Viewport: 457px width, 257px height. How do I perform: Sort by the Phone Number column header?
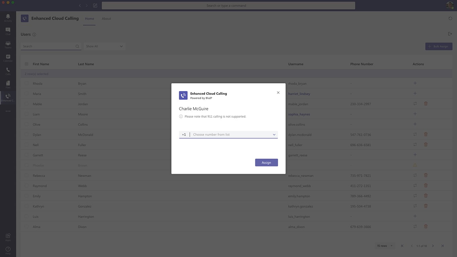click(362, 64)
